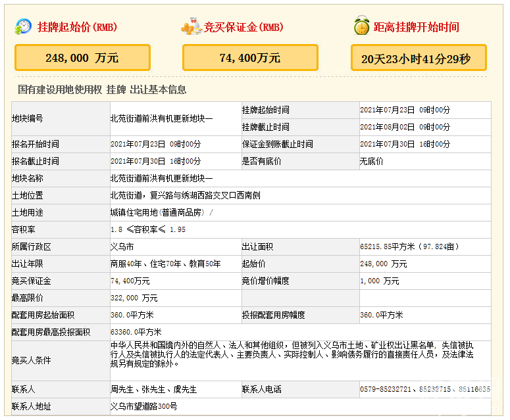Select the 地块编号 value cell
Screen dimensions: 510x420
[x=162, y=118]
